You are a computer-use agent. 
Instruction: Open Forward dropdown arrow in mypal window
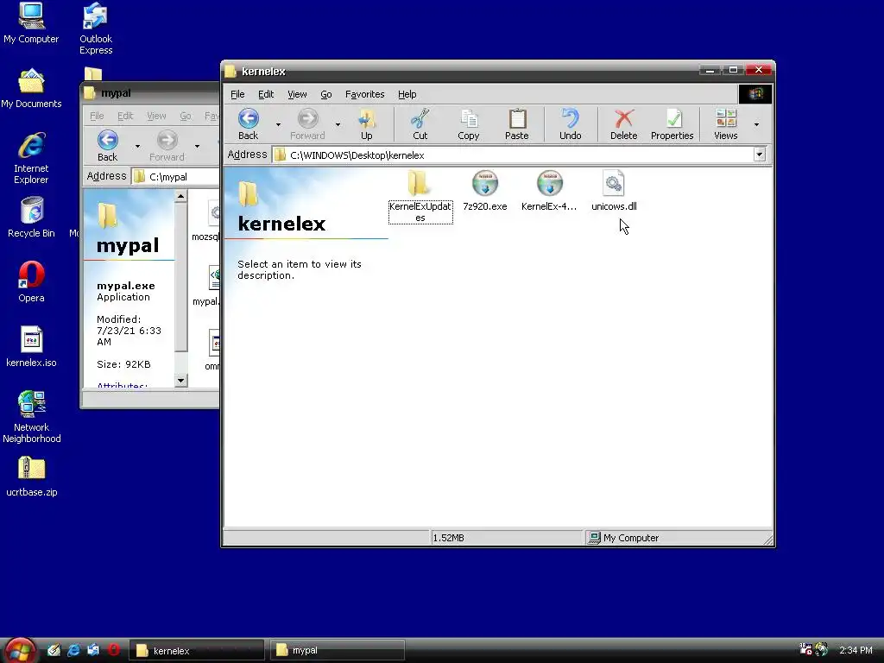click(x=197, y=146)
